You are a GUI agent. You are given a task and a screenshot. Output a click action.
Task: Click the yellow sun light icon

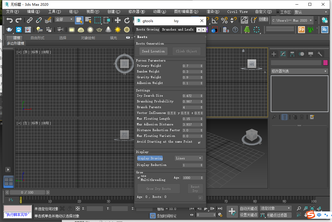point(117,30)
